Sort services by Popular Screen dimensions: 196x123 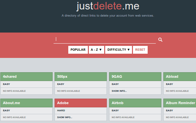coord(78,50)
